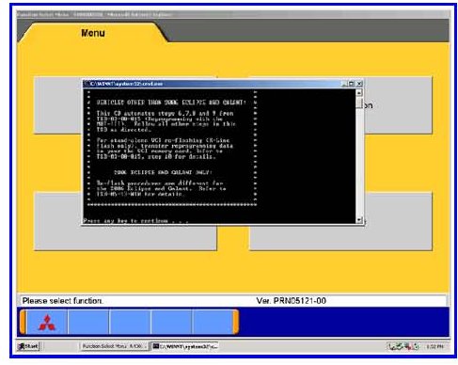Close the cmd.exe command window

click(x=359, y=84)
